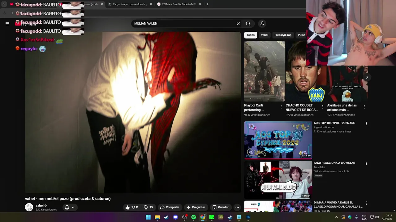Toggle the notification bell for vahel

click(x=67, y=208)
